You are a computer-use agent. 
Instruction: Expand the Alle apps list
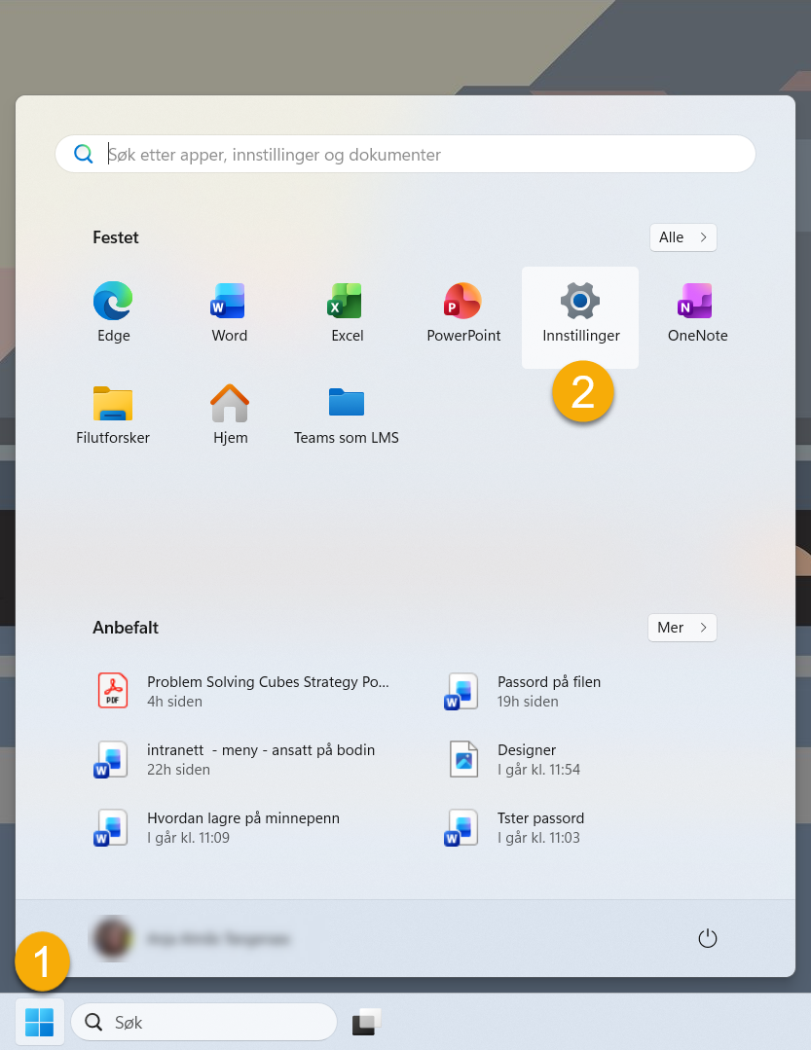[x=682, y=237]
